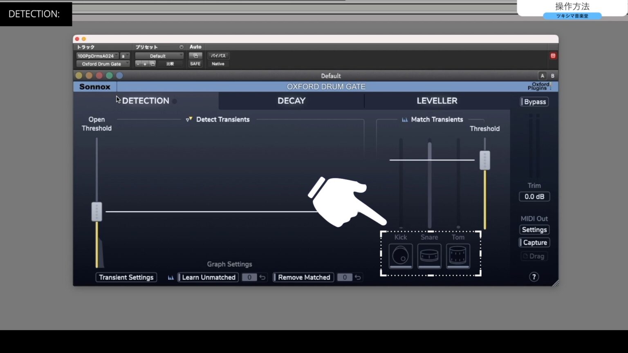Viewport: 628px width, 353px height.
Task: Switch to the DECAY tab
Action: pos(291,101)
